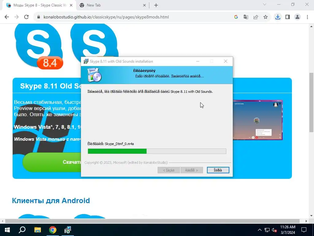Open a new tab with plus
314x236 pixels.
[x=156, y=6]
